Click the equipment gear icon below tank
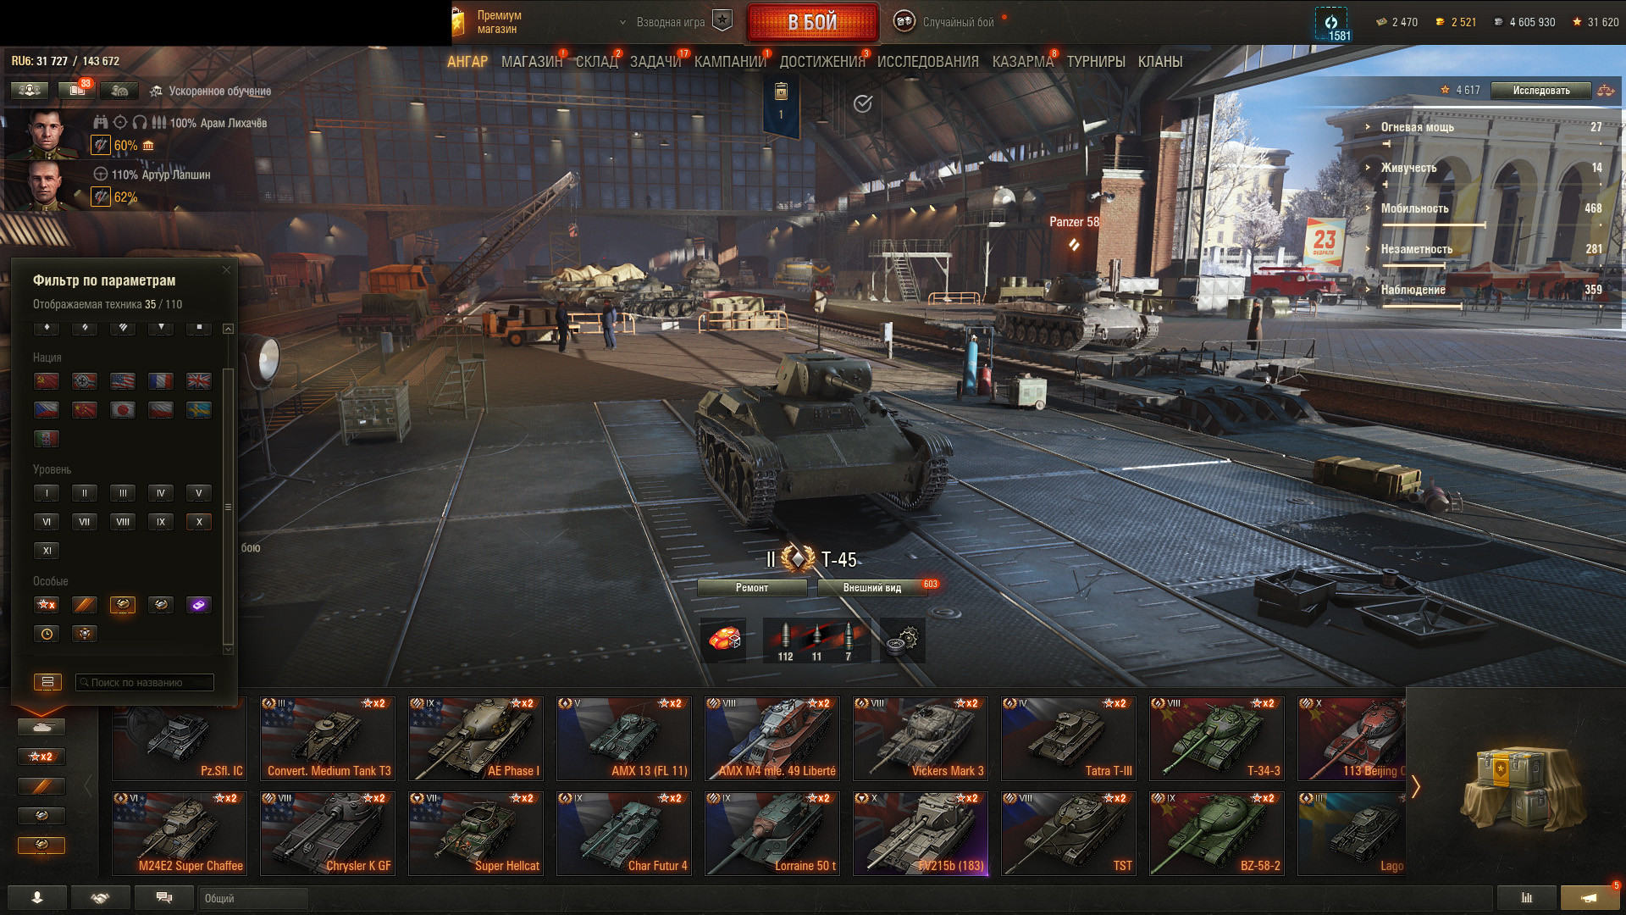This screenshot has height=915, width=1626. pos(903,640)
